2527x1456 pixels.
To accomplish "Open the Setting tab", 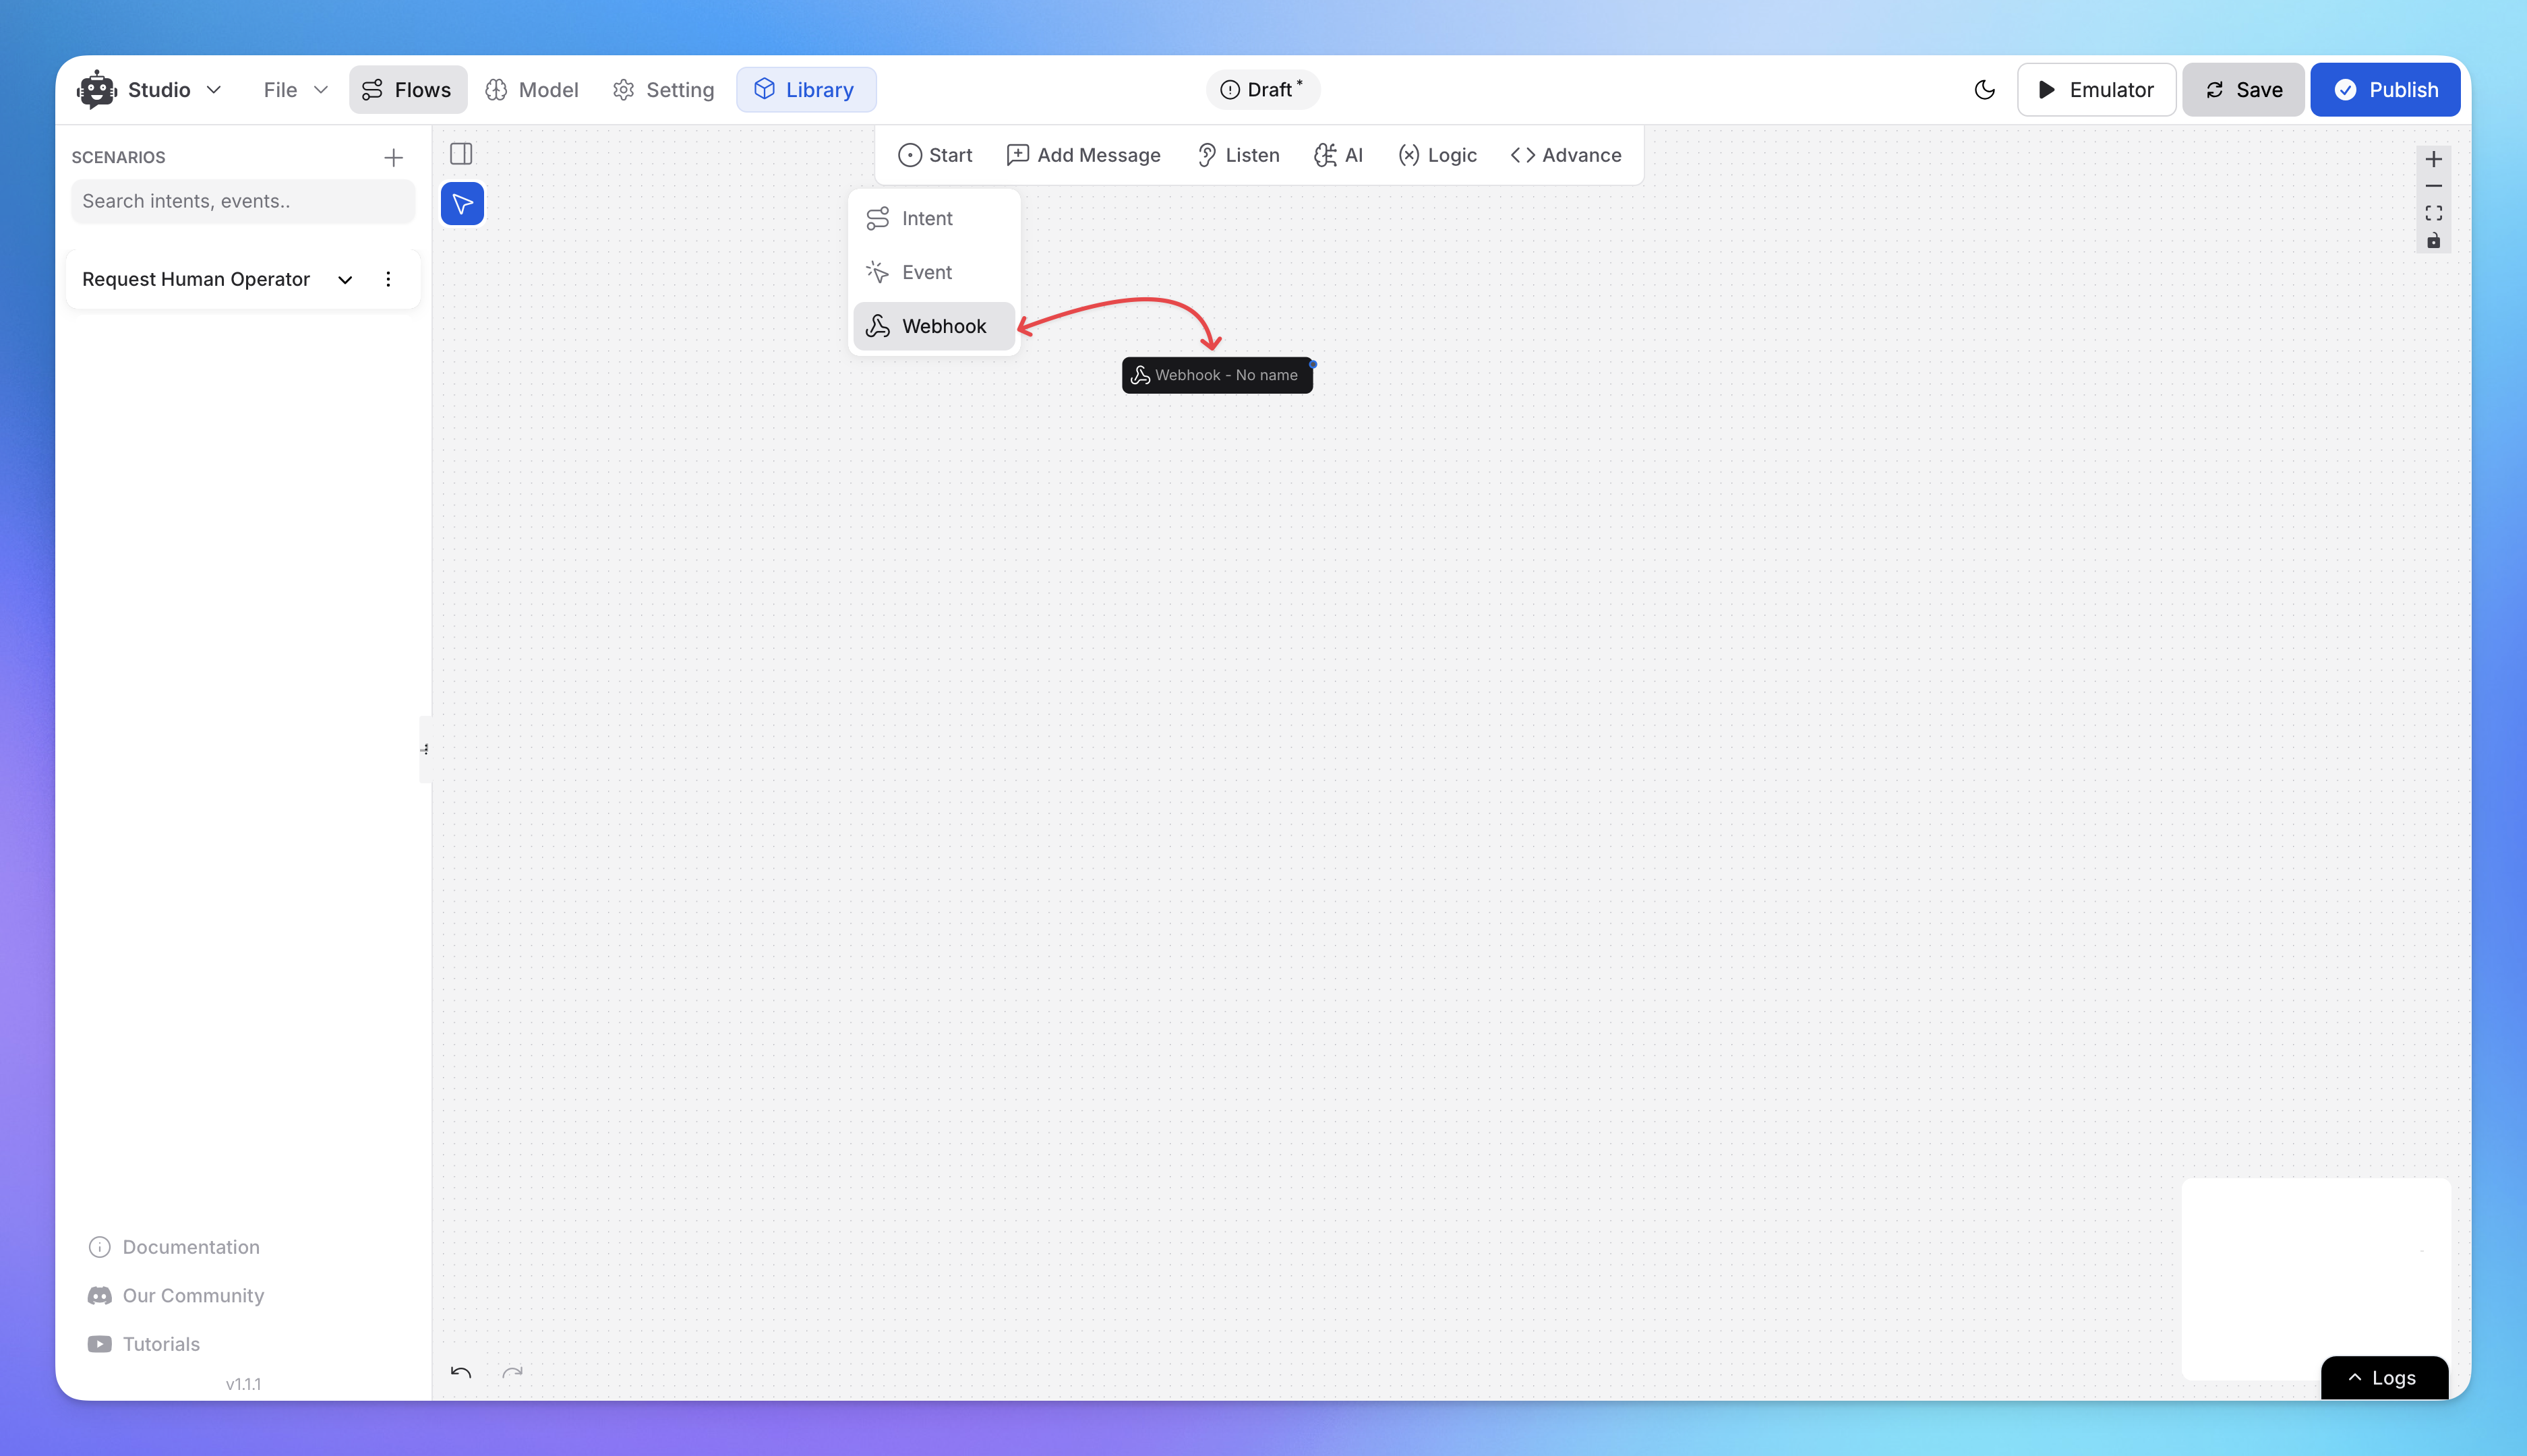I will point(663,90).
